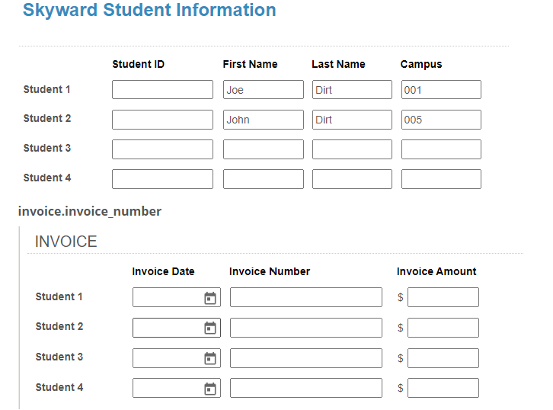Click Campus field showing 005
The width and height of the screenshot is (553, 410).
[x=441, y=120]
